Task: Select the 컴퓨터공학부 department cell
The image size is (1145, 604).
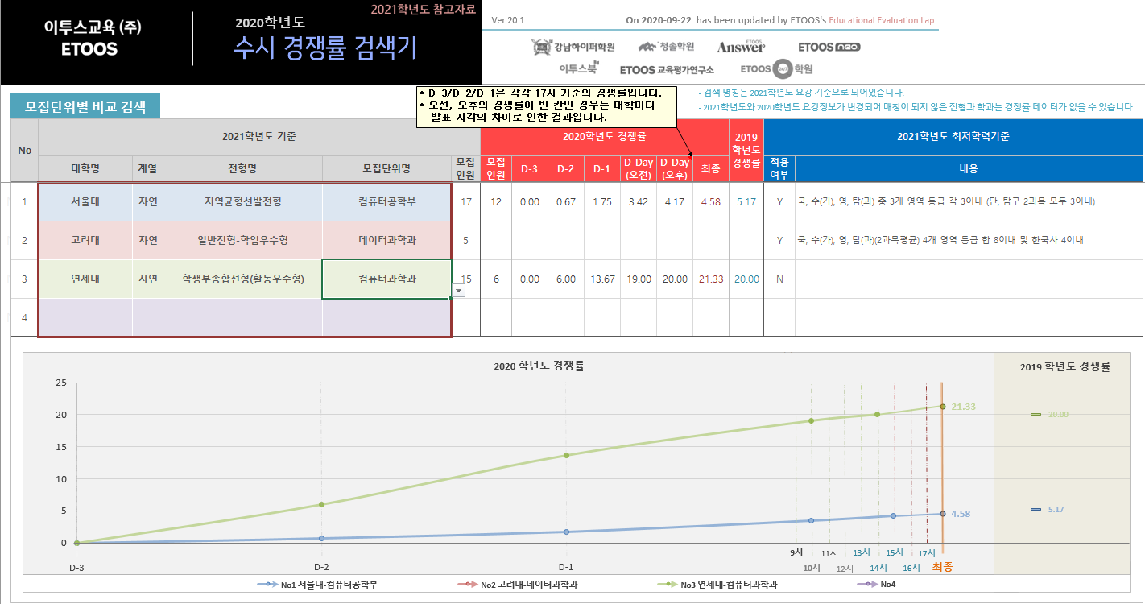Action: (x=386, y=201)
